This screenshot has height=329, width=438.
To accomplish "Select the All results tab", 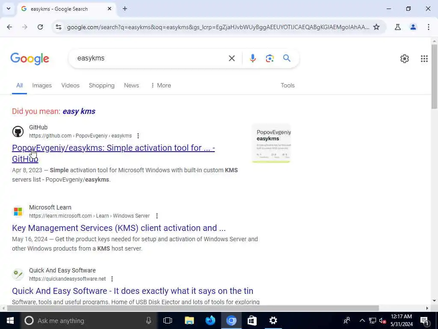I will pyautogui.click(x=19, y=85).
